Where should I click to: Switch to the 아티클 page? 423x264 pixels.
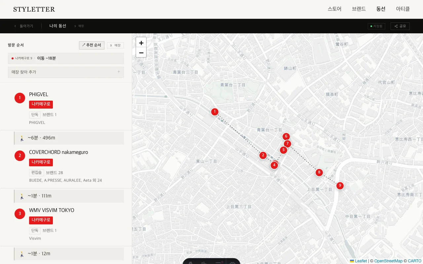[x=403, y=9]
